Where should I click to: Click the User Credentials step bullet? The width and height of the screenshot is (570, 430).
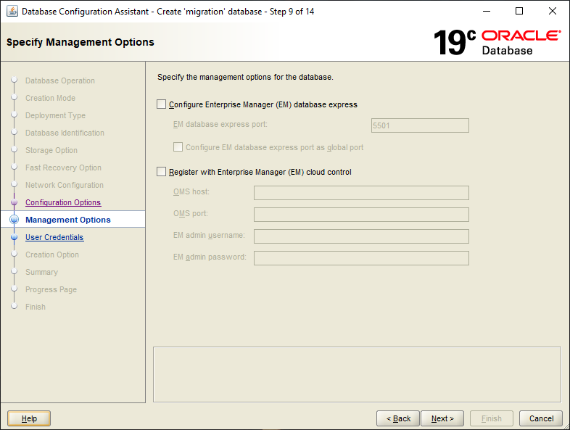14,237
